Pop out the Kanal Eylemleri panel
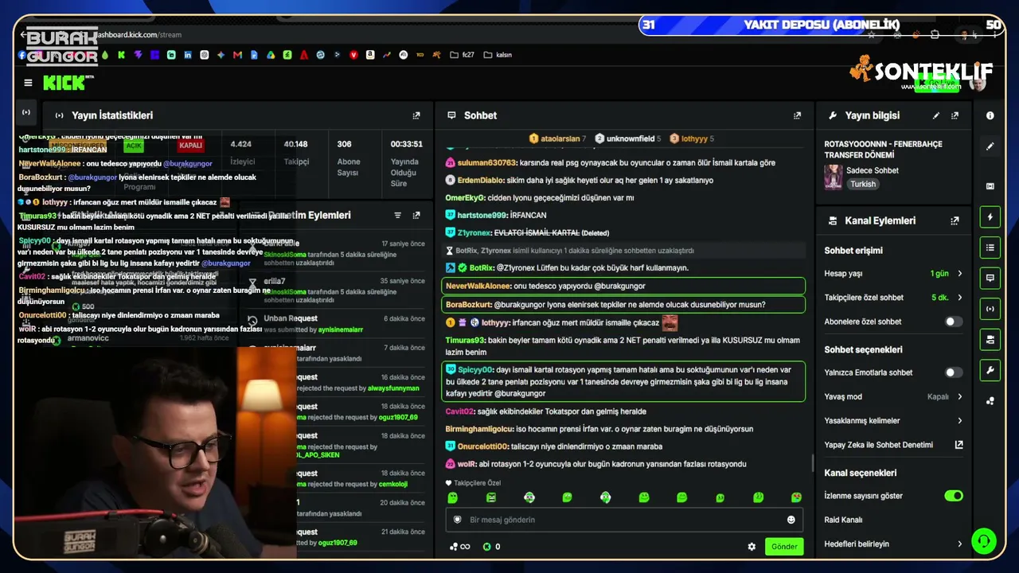 pos(955,220)
